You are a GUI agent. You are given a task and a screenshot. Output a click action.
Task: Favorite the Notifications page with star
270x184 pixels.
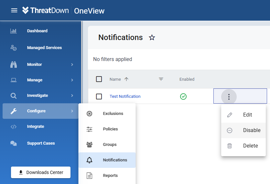[152, 37]
